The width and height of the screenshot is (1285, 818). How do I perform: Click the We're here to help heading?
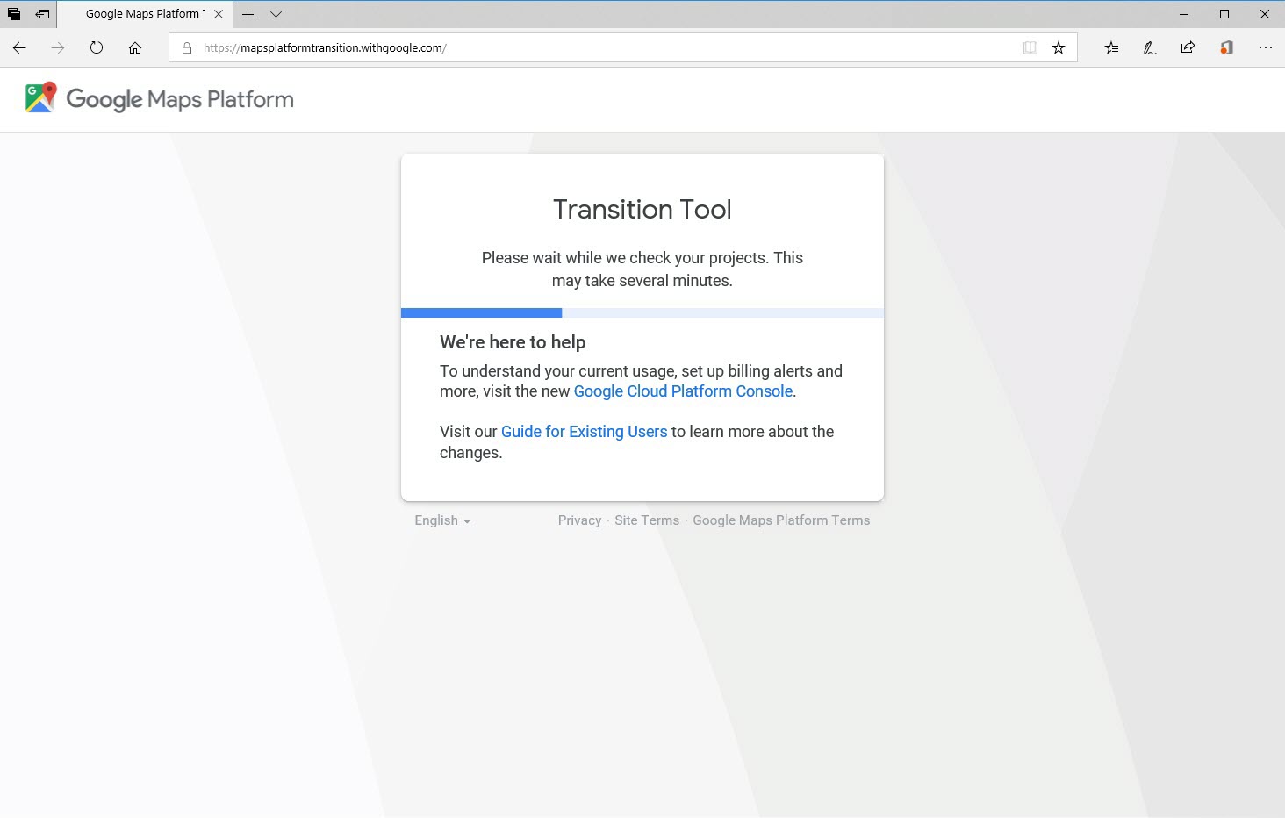(x=513, y=342)
